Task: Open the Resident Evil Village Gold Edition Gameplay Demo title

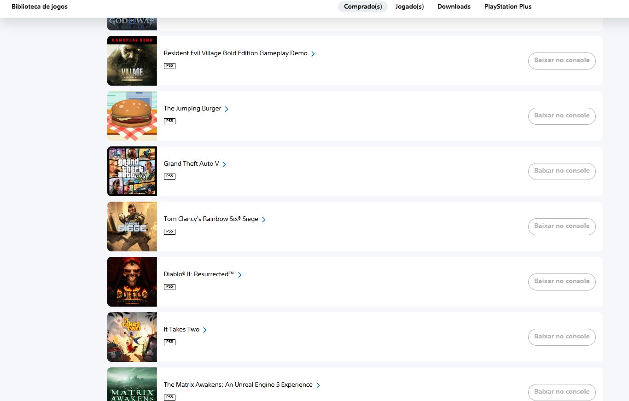Action: click(235, 53)
